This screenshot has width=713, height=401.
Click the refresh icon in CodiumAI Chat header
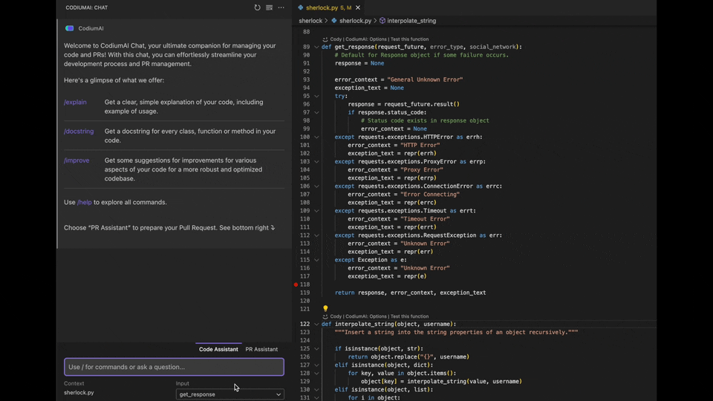tap(258, 7)
